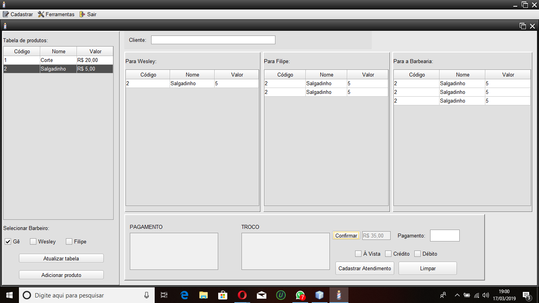
Task: Open Opera browser taskbar icon
Action: pyautogui.click(x=242, y=295)
